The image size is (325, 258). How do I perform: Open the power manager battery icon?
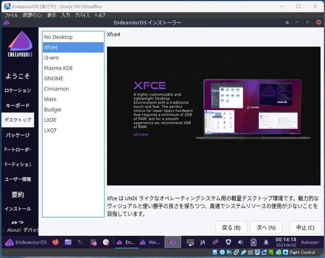(253, 242)
